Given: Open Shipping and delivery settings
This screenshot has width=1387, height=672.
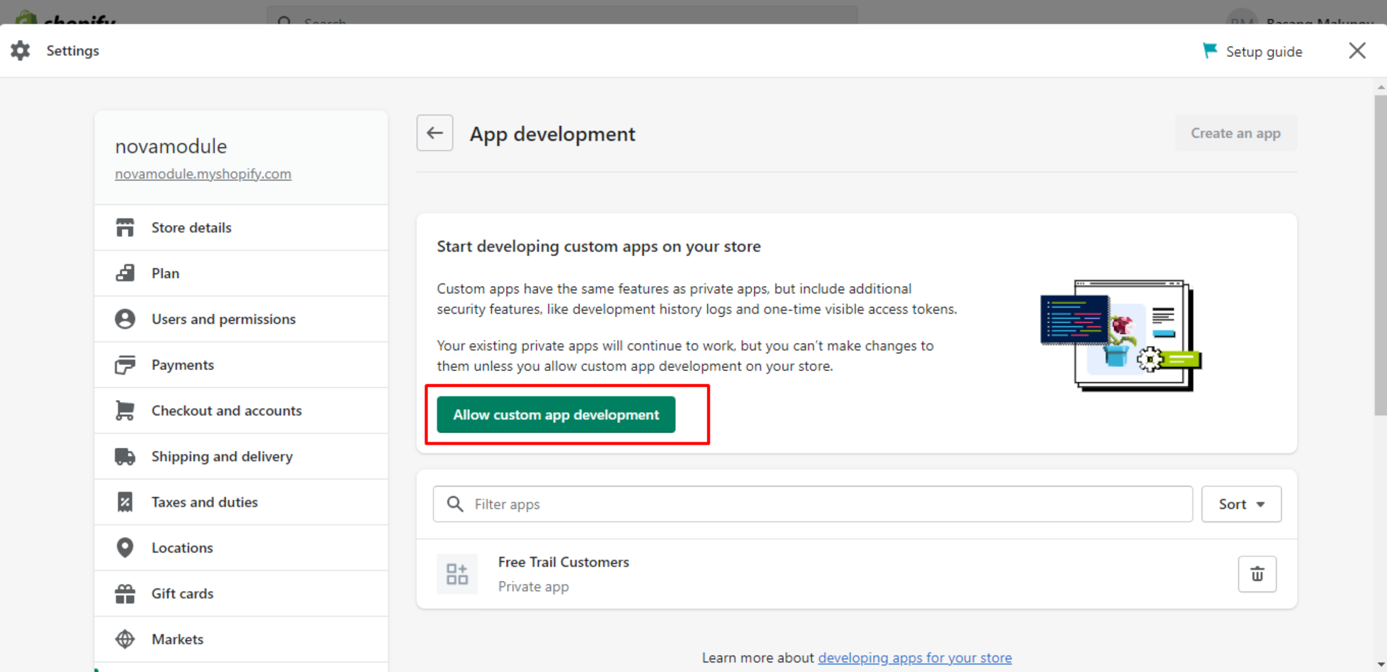Looking at the screenshot, I should pos(241,456).
